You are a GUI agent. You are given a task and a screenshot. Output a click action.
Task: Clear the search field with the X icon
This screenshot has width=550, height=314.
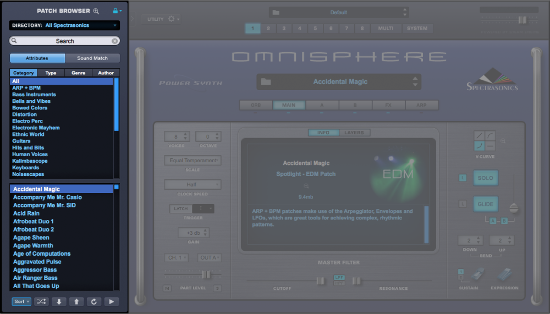click(x=115, y=41)
